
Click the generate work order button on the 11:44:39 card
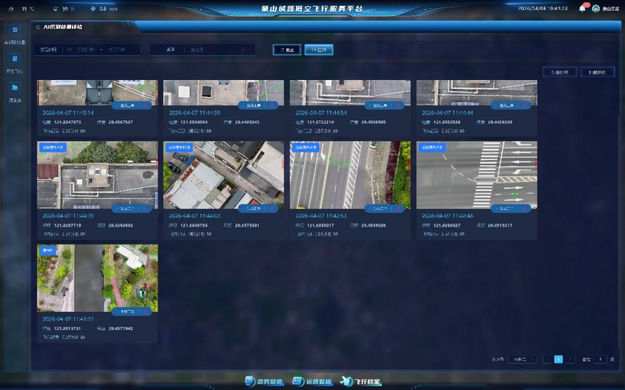point(127,208)
